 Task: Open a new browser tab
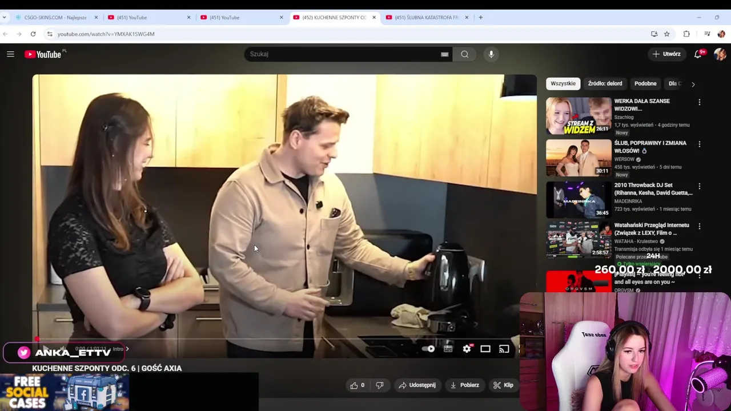(481, 17)
